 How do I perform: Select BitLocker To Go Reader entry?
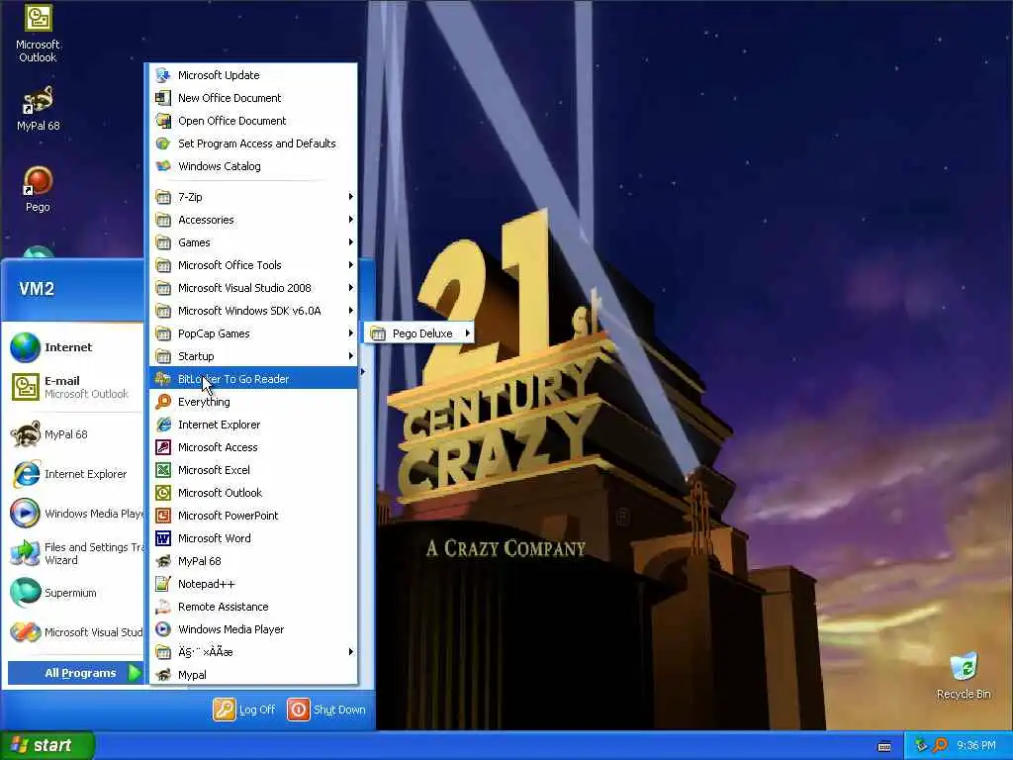pyautogui.click(x=254, y=379)
